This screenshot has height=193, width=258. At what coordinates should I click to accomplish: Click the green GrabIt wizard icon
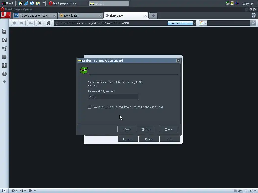[x=84, y=70]
